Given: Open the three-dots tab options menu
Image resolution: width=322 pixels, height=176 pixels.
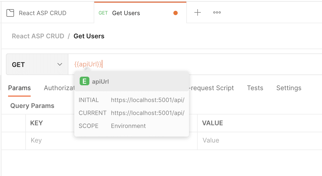Looking at the screenshot, I should (x=217, y=13).
